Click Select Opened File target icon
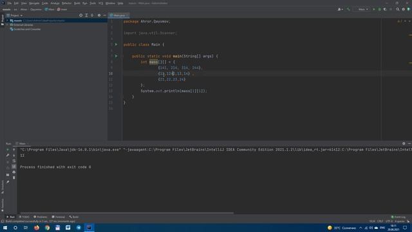Viewport: 412px width, 232px height. pos(80,15)
